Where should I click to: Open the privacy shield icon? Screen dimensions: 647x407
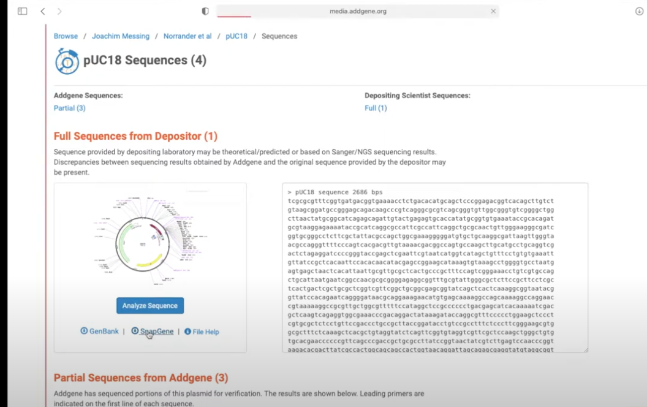click(x=205, y=11)
